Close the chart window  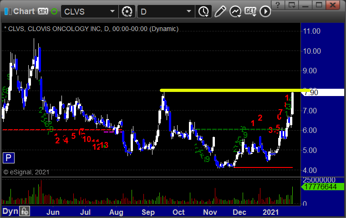click(333, 5)
